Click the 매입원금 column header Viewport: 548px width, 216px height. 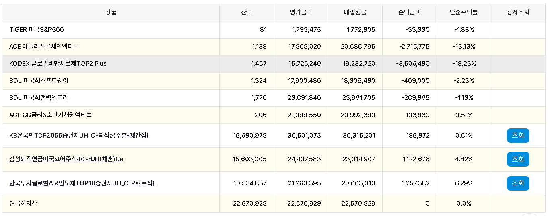click(x=355, y=12)
